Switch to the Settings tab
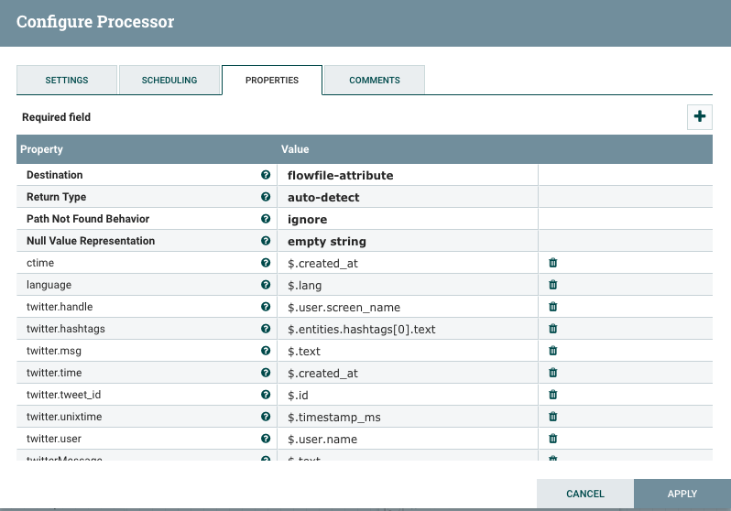The image size is (731, 511). tap(67, 81)
